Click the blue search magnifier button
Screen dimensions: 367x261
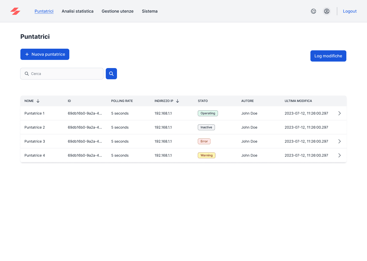pyautogui.click(x=111, y=74)
